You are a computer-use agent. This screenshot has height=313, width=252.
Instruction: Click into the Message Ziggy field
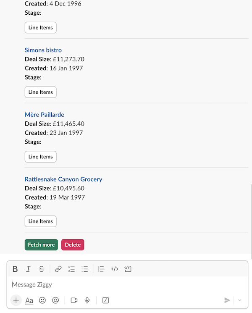[126, 285]
